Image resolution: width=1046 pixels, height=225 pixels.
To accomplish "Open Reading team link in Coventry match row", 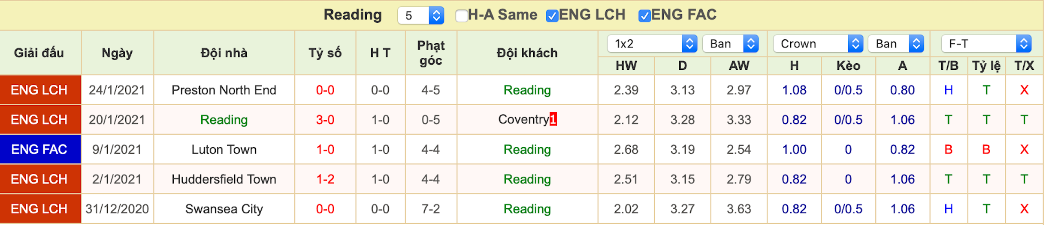I will [x=224, y=120].
